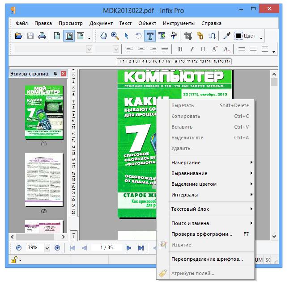Click the 1 / 35 page field
The image size is (290, 284).
[107, 247]
